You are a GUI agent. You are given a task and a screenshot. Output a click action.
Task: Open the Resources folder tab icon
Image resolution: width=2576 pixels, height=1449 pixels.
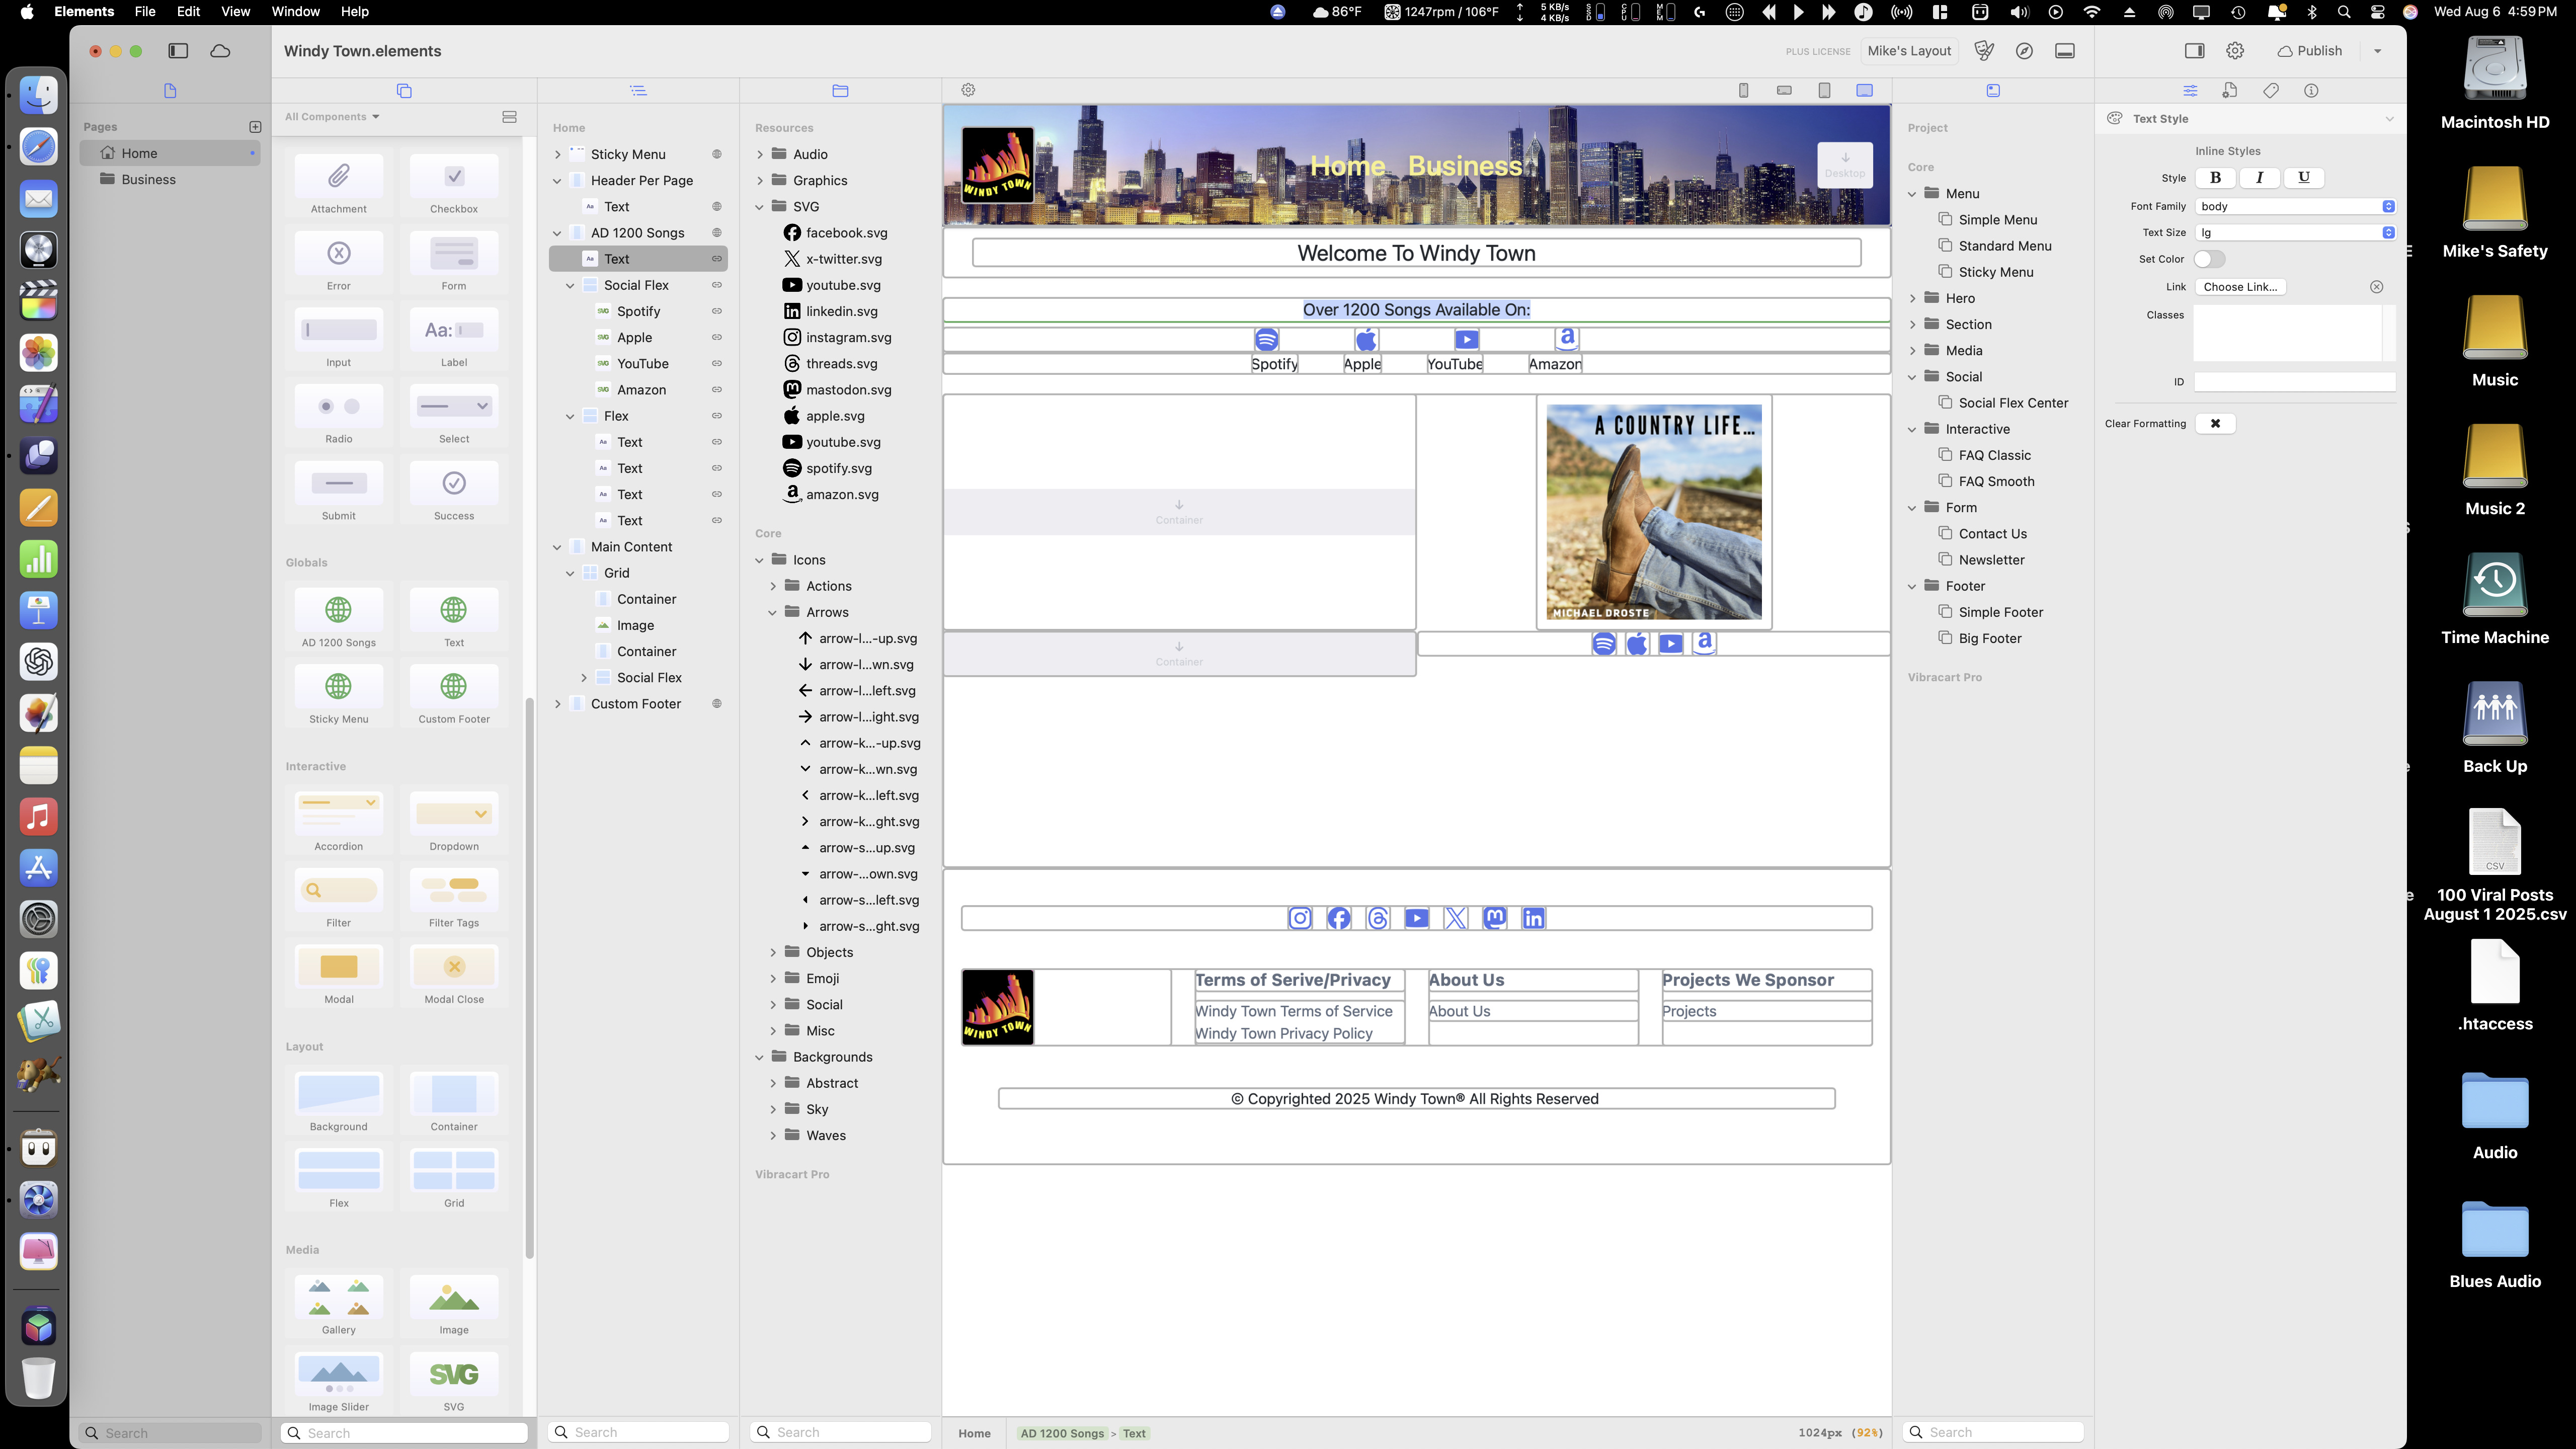point(840,91)
